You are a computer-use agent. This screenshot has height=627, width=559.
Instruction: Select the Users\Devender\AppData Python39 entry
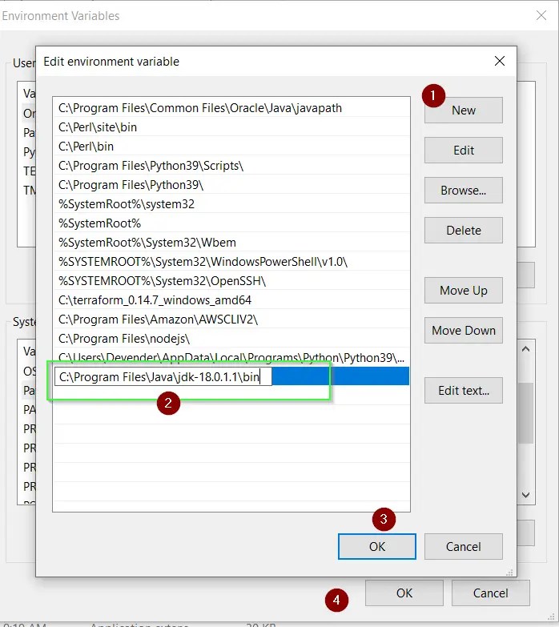(231, 357)
